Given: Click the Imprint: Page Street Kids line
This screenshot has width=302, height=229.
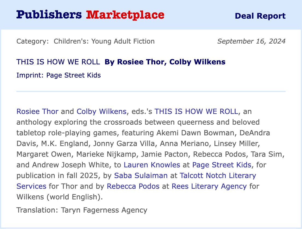Looking at the screenshot, I should click(59, 75).
